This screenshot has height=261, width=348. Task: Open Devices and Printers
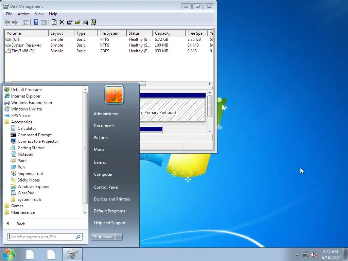pyautogui.click(x=111, y=199)
